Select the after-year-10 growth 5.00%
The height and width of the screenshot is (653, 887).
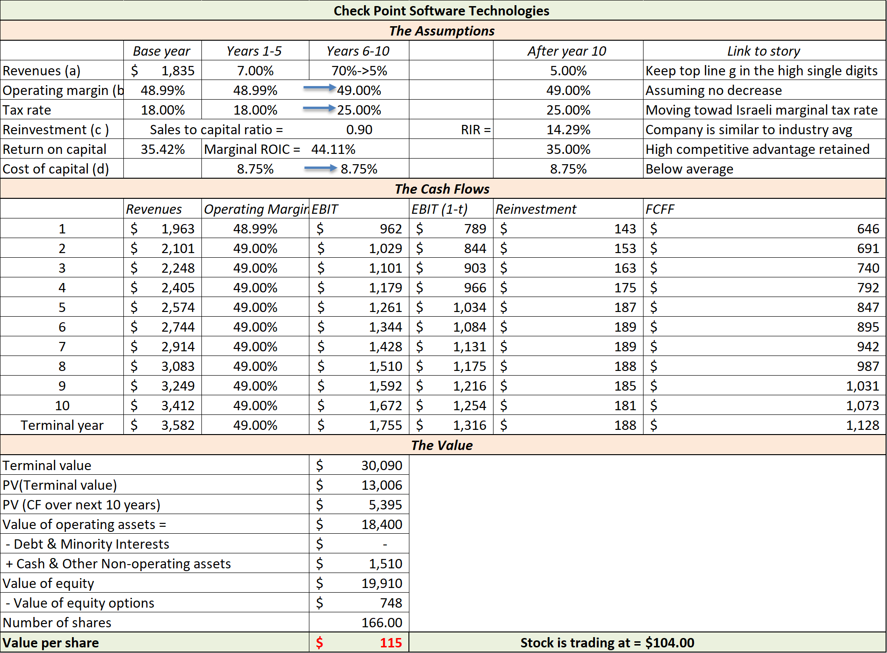click(568, 71)
